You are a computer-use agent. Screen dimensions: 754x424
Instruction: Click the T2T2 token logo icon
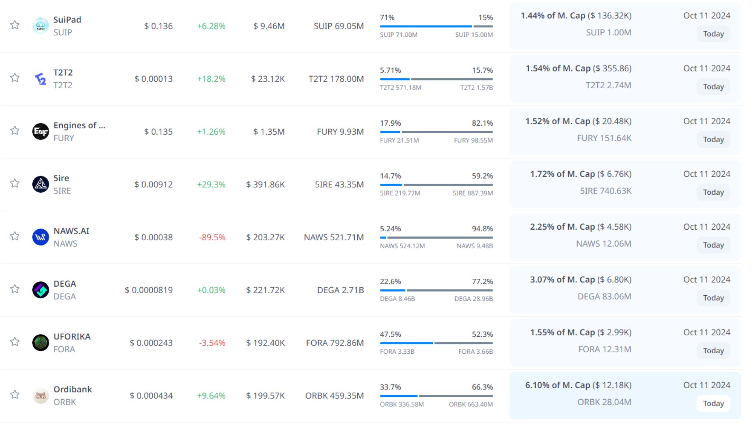40,79
